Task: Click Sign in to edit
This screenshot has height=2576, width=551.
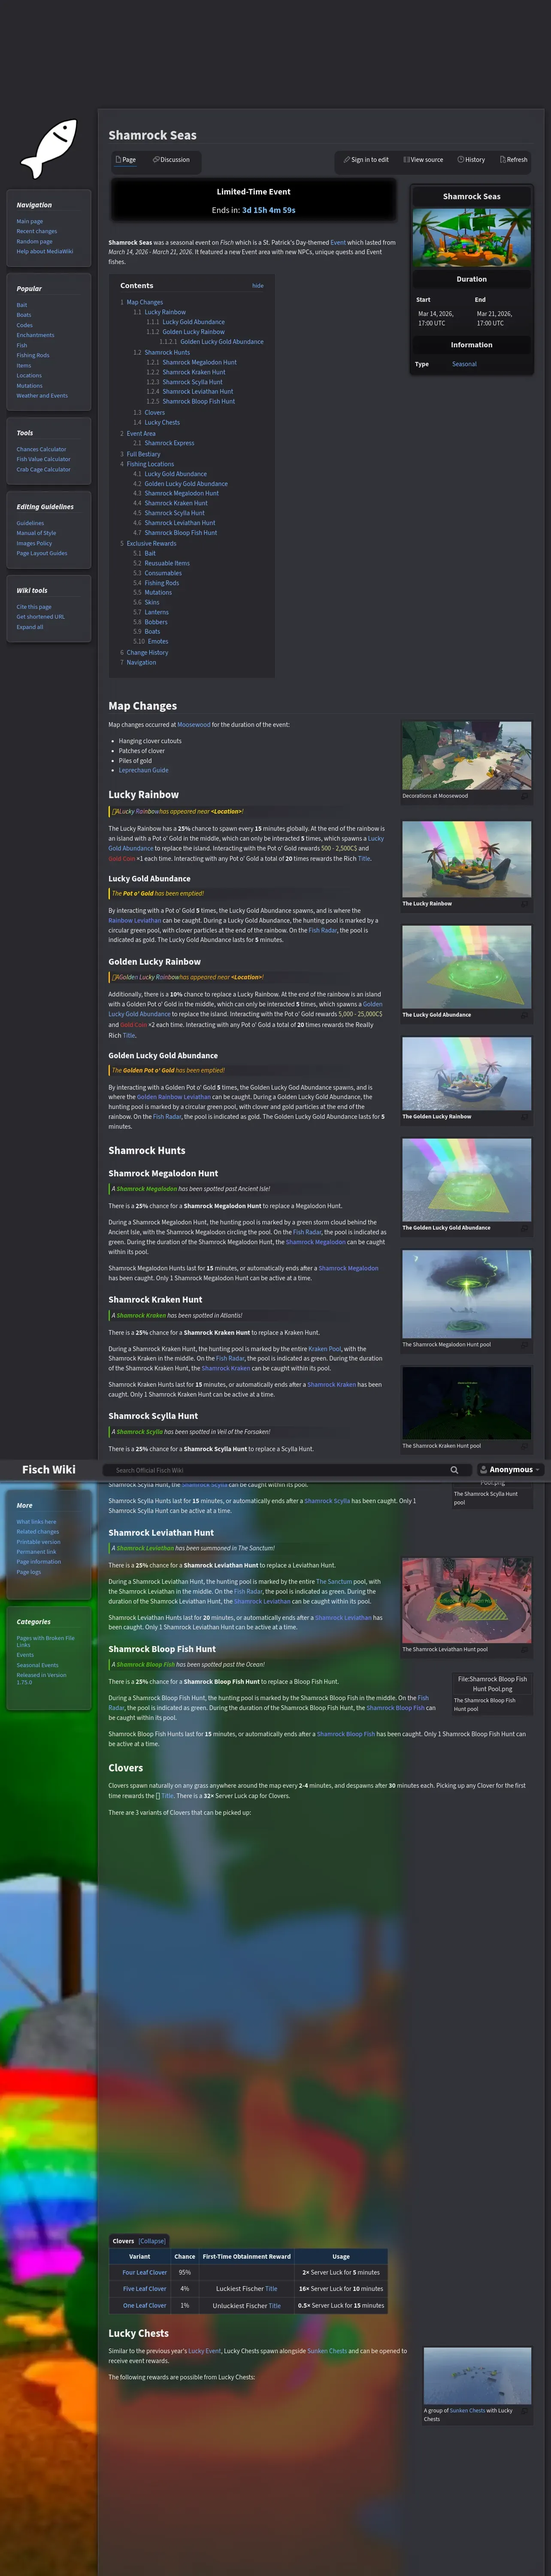Action: coord(366,160)
